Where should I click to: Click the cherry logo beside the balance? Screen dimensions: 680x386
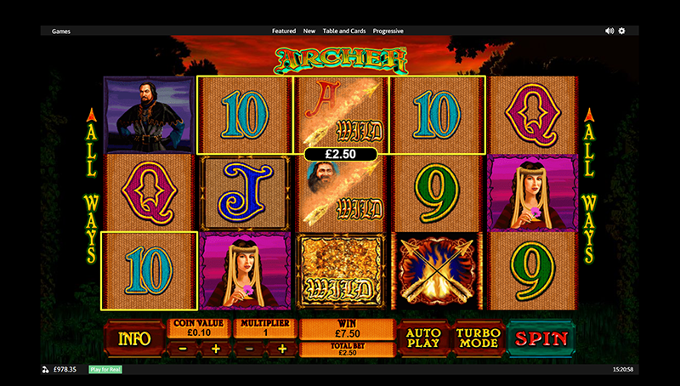point(45,370)
